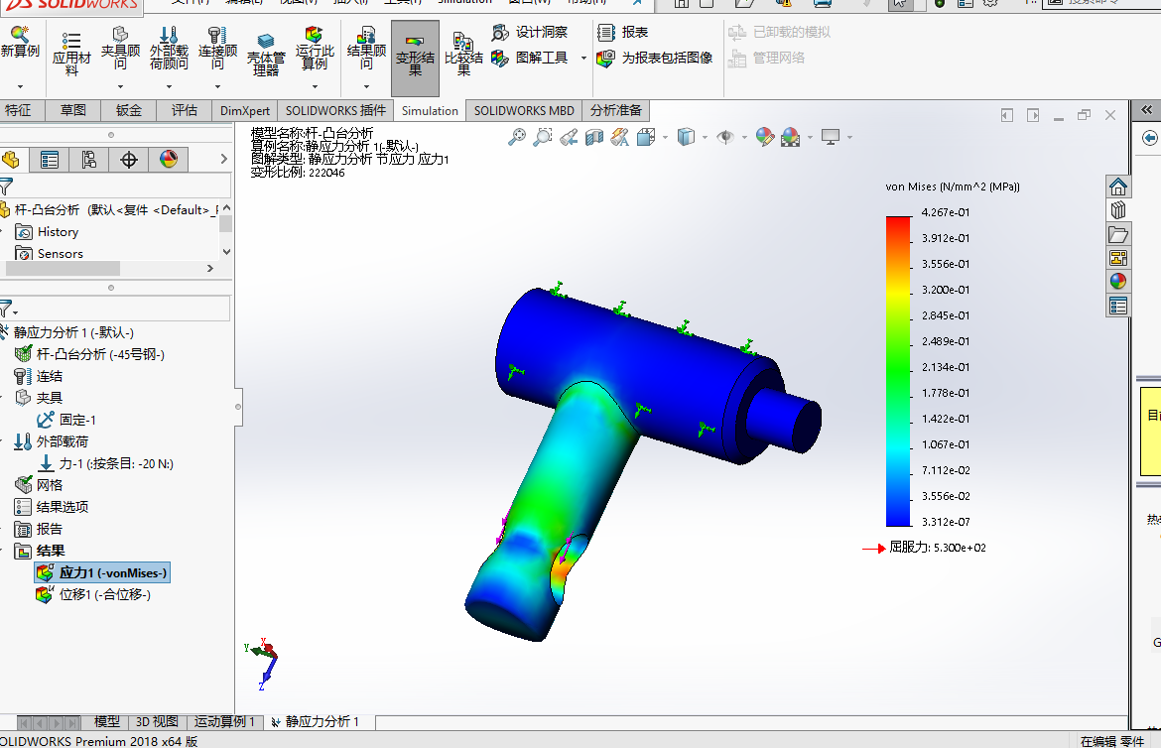Open 设计洞察 Design Insight

pos(530,32)
